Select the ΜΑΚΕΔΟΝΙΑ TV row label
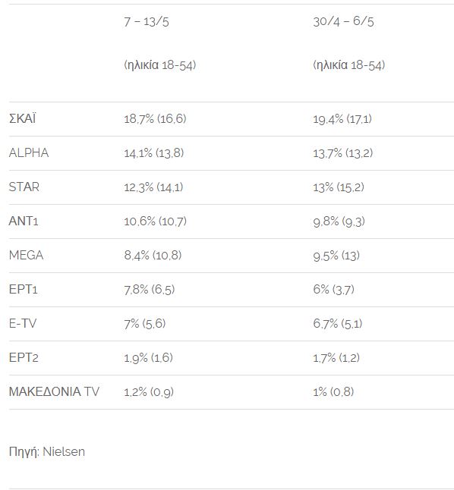 tap(54, 391)
